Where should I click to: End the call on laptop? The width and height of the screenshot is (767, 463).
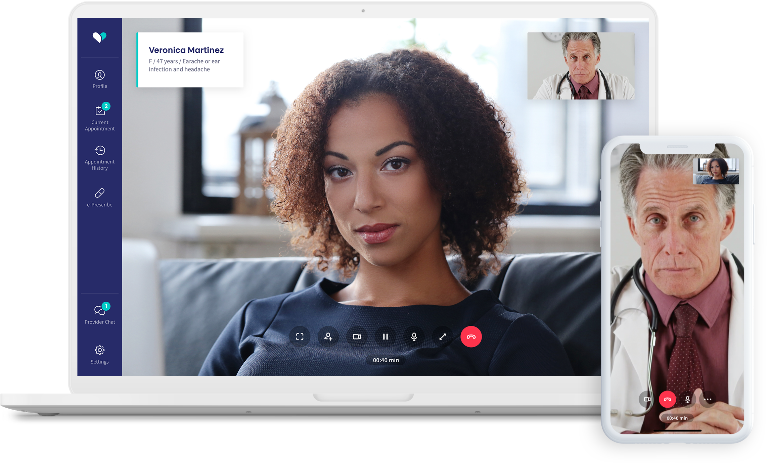pos(471,337)
